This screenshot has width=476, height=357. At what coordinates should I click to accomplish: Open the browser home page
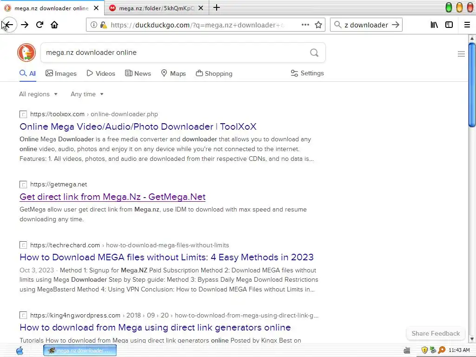(54, 25)
